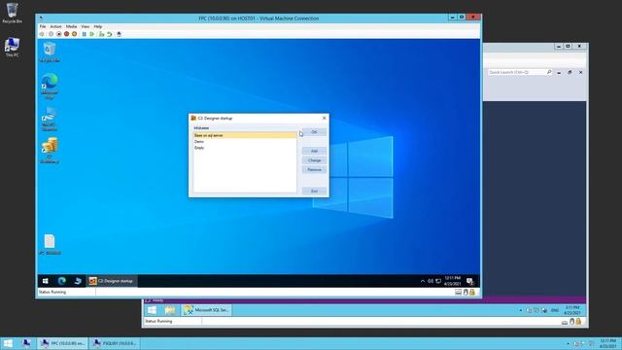Screen dimensions: 622x350
Task: Select the blank file icon on VM desktop
Action: coord(50,244)
